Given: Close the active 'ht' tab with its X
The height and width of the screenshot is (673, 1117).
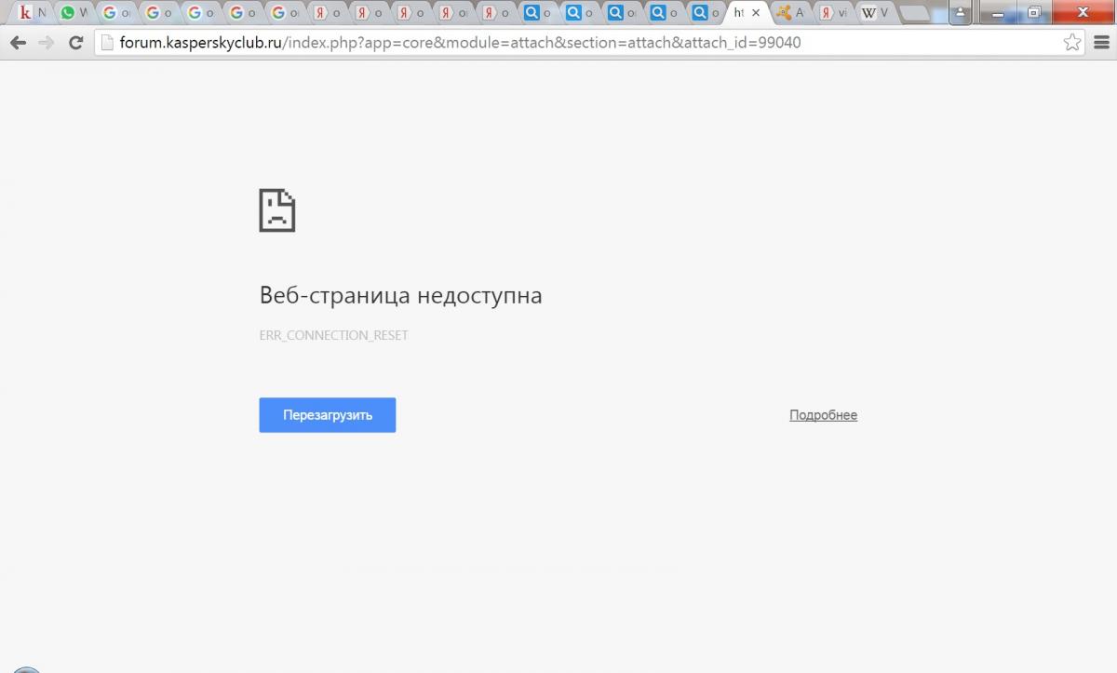Looking at the screenshot, I should 757,13.
